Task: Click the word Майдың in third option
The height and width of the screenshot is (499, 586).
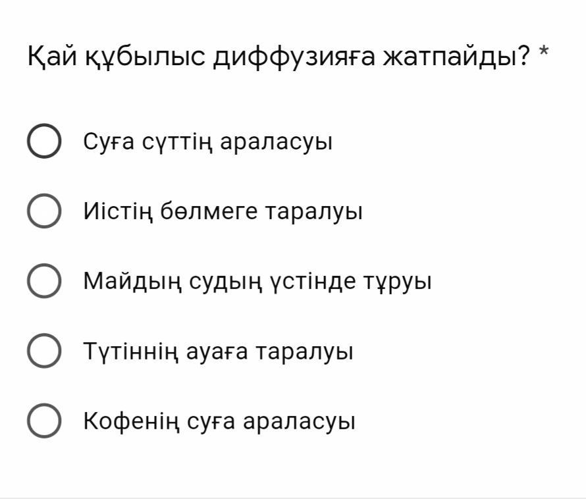Action: click(132, 282)
